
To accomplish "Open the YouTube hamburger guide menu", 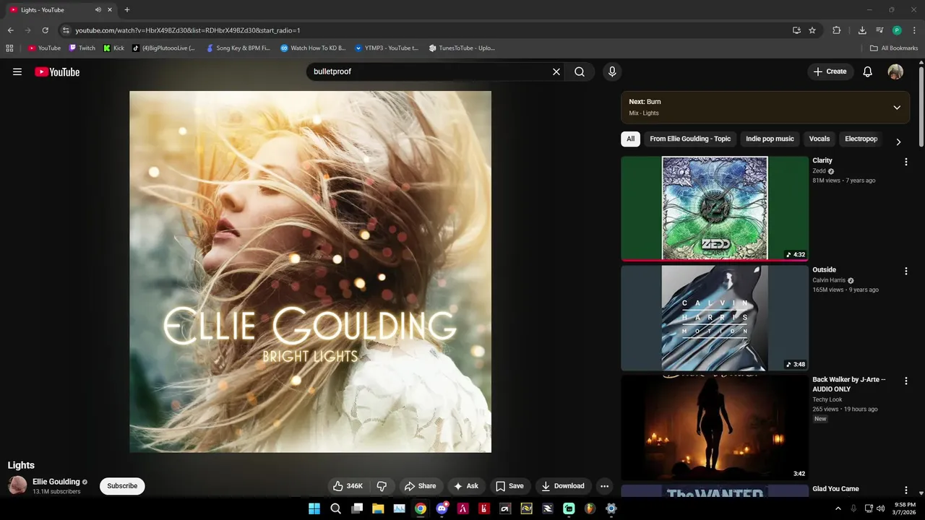I will (17, 71).
